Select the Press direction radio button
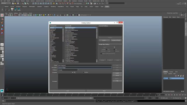187x105 pixels. point(106,51)
